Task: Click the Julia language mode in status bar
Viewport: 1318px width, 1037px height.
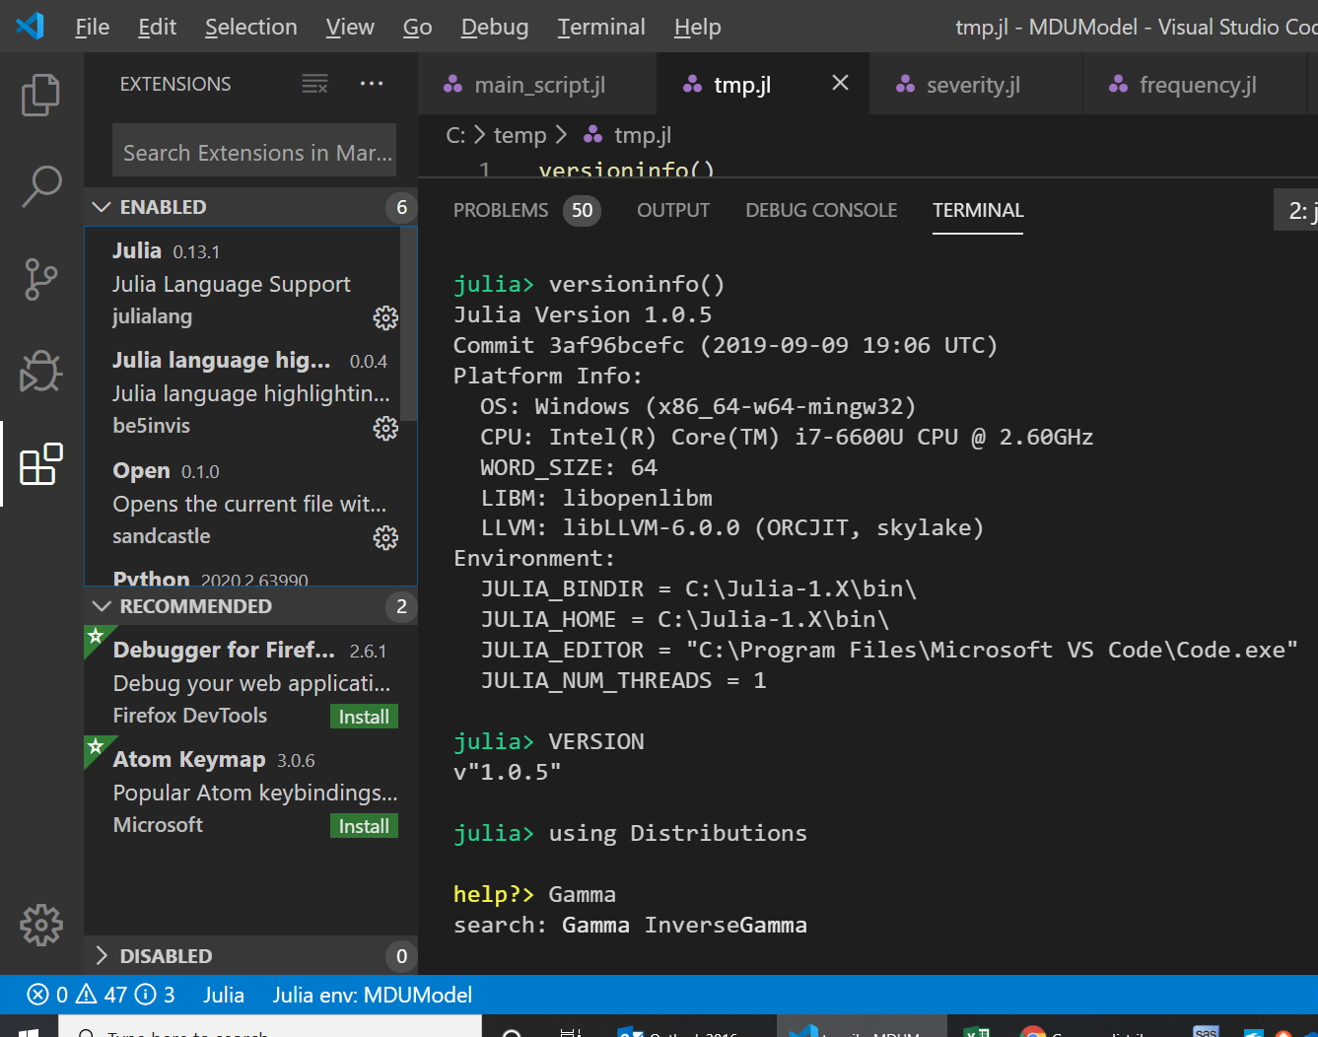Action: click(224, 995)
